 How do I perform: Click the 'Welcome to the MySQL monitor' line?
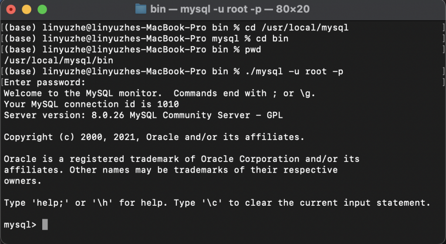159,94
